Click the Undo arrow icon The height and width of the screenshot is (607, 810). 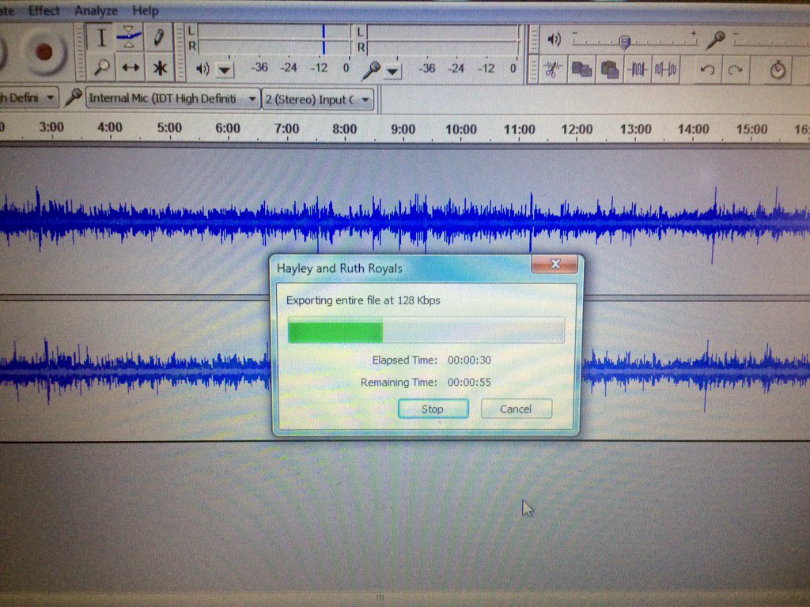707,70
